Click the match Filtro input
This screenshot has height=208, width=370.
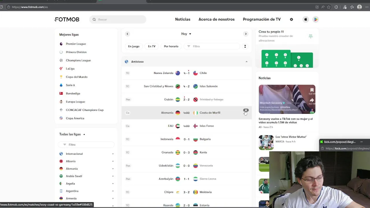click(212, 46)
